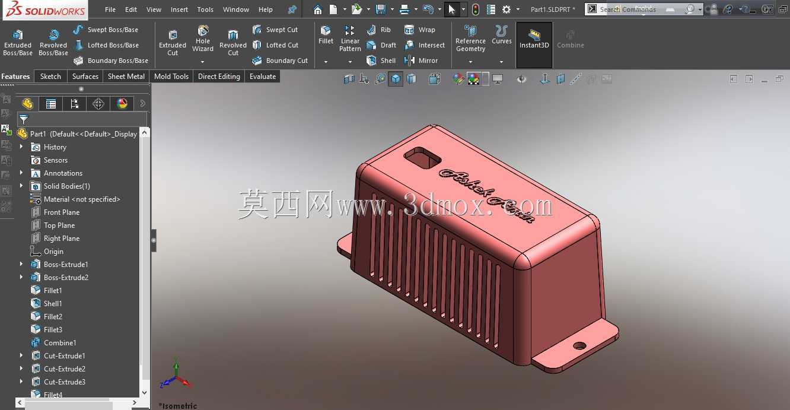Select the Revolved Boss/Base tool
The width and height of the screenshot is (790, 410).
(x=53, y=42)
